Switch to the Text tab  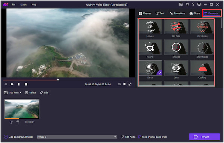tap(160, 13)
